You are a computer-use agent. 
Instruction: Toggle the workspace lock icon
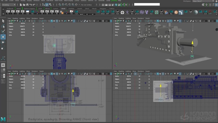pos(216,1)
